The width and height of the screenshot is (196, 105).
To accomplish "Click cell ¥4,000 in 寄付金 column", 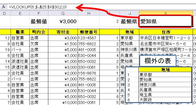I will 63,85.
